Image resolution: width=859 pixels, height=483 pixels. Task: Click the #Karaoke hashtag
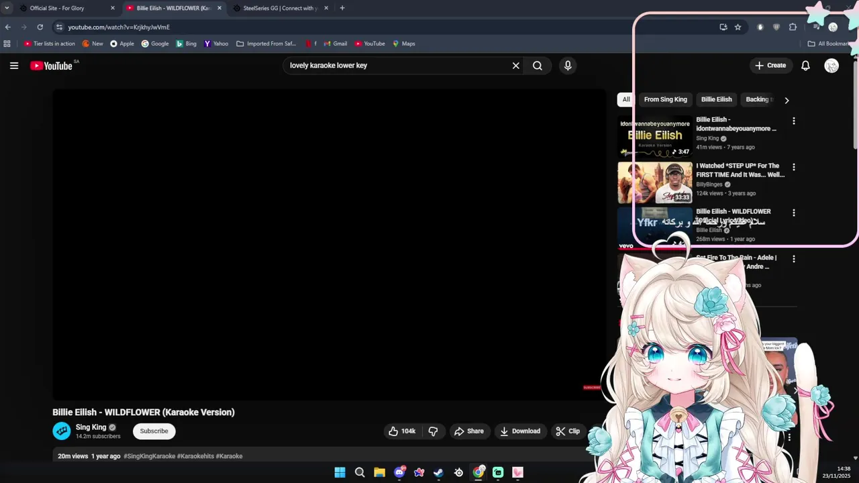coord(230,456)
